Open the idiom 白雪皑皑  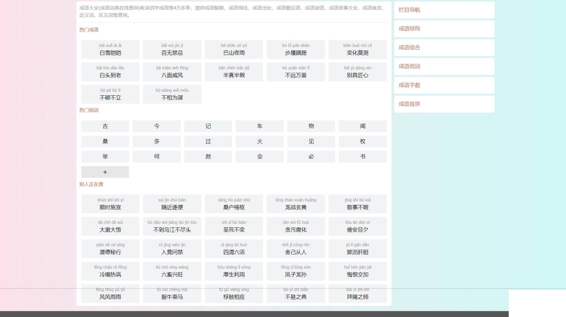click(110, 49)
